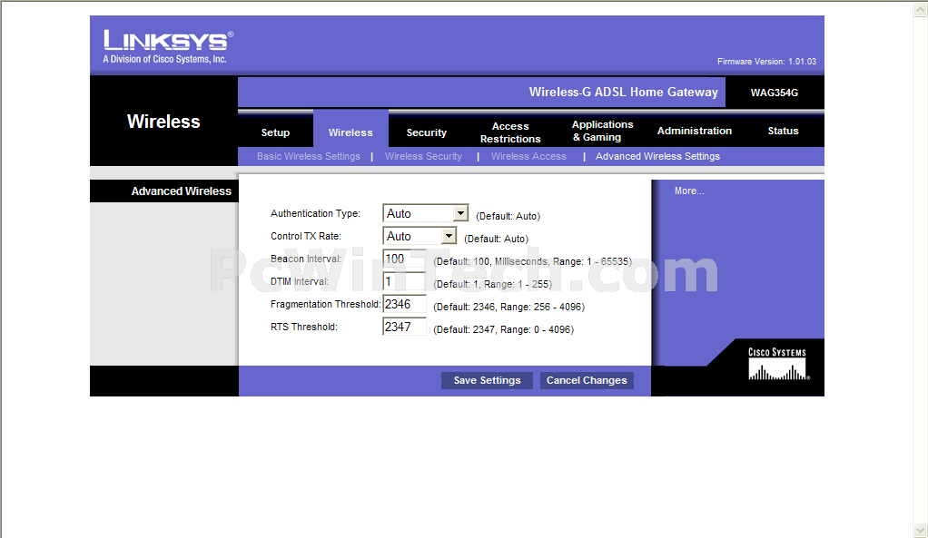The height and width of the screenshot is (538, 928).
Task: Click the large Wireless page heading
Action: click(x=163, y=122)
